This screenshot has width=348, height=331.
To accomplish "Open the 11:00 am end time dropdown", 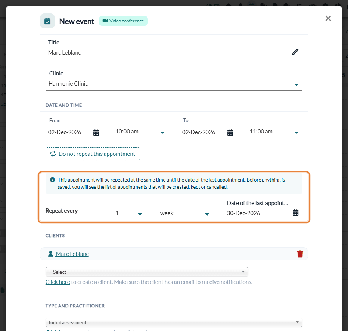I will 274,132.
